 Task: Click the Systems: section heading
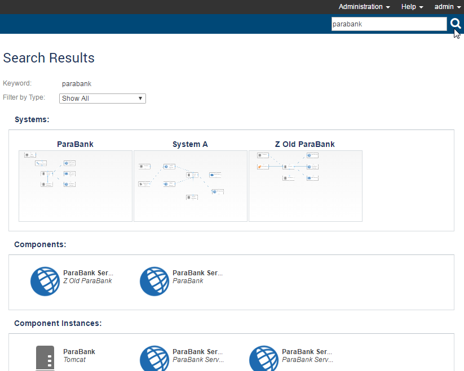[32, 119]
